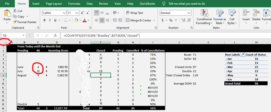
Task: Open the File tab
Action: click(7, 4)
